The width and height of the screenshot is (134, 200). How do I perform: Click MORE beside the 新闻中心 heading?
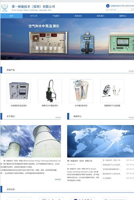[131, 118]
